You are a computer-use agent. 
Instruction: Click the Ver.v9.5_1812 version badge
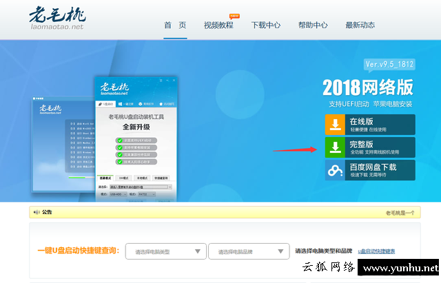(x=389, y=65)
